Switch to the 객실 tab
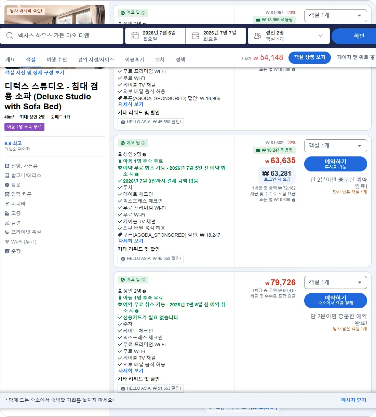This screenshot has height=417, width=376. pos(31,59)
